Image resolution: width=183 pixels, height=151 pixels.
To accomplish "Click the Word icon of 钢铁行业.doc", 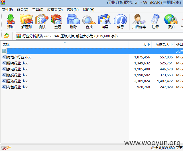I will click(x=4, y=63).
